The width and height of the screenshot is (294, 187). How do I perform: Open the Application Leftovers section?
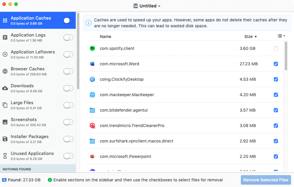click(x=38, y=54)
